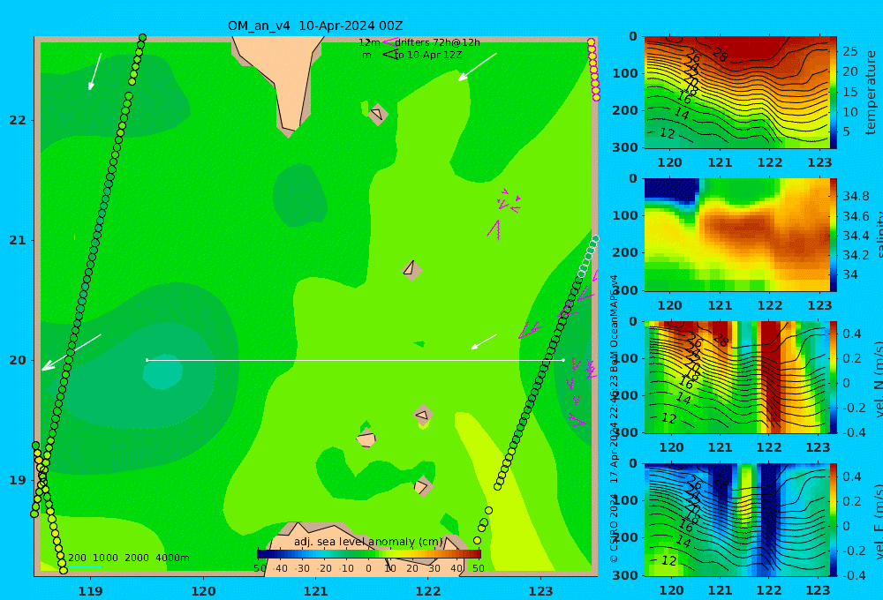Click the white transect line at latitude 20
The width and height of the screenshot is (883, 600).
coord(355,360)
